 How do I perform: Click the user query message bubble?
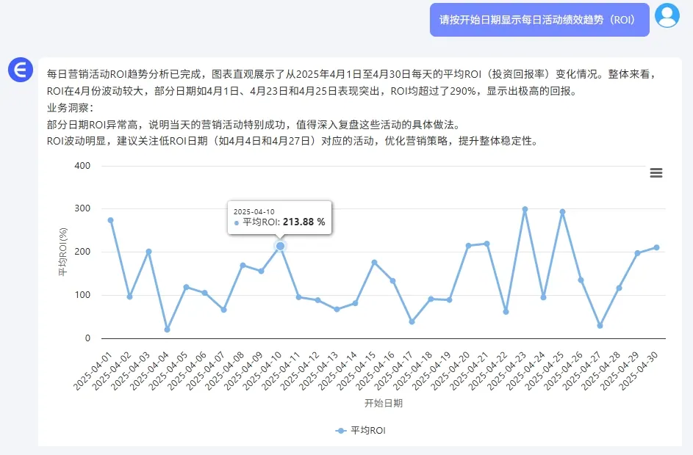click(x=539, y=20)
